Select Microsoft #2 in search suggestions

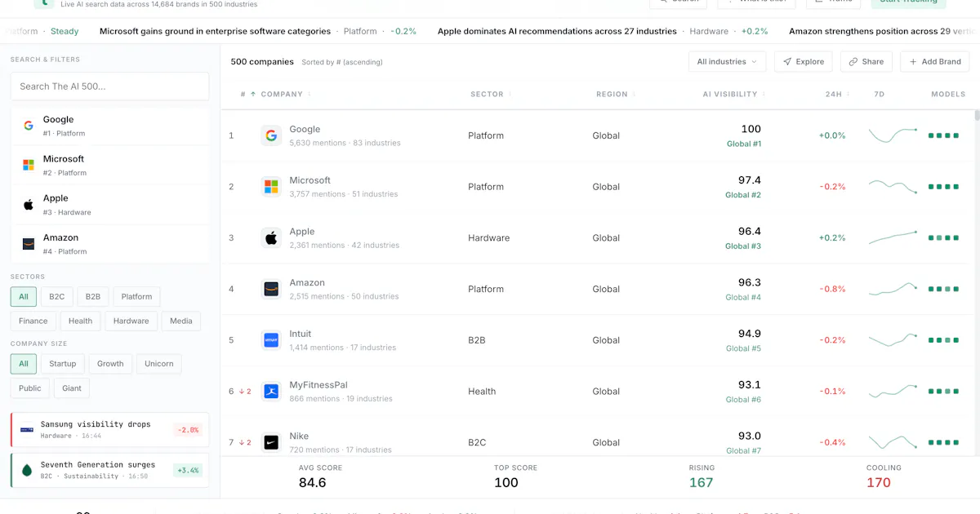(x=110, y=165)
